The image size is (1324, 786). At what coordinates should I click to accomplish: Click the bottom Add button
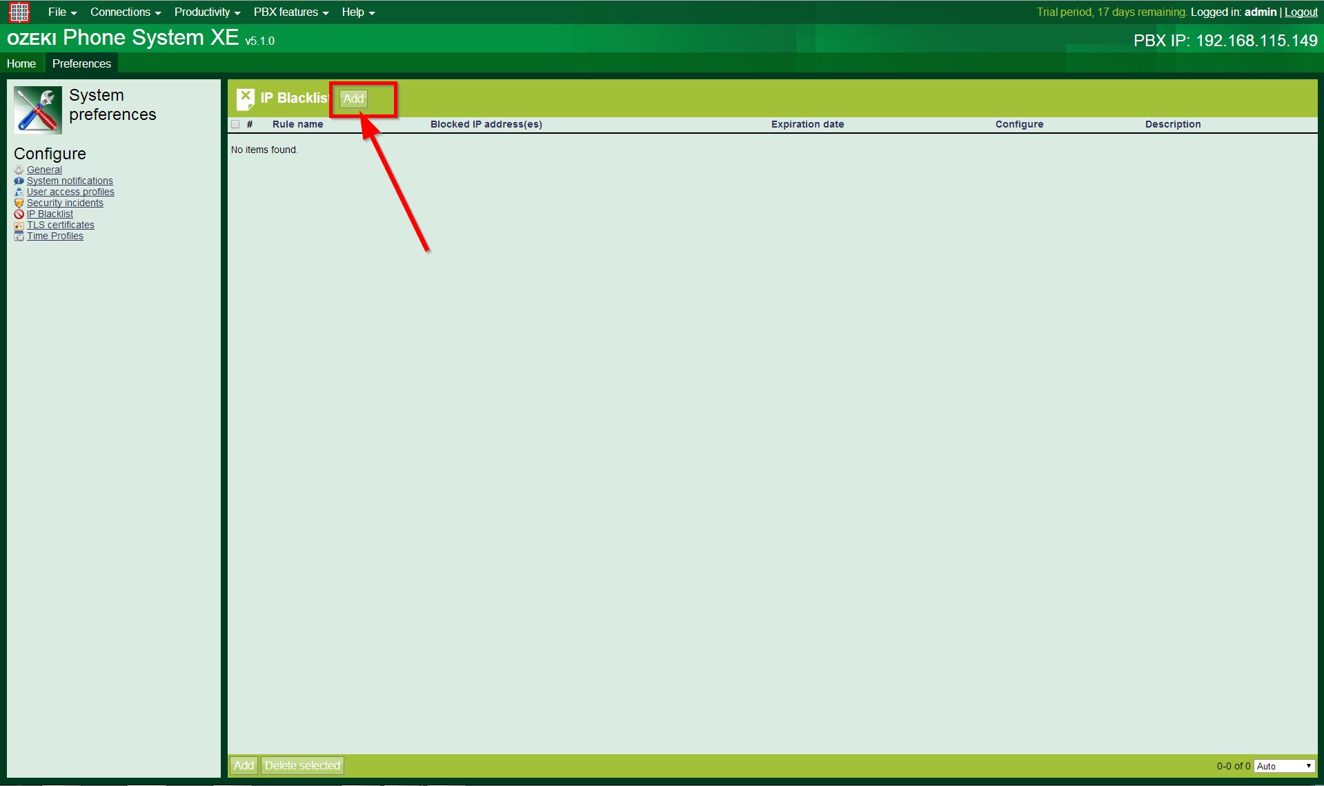pyautogui.click(x=244, y=766)
